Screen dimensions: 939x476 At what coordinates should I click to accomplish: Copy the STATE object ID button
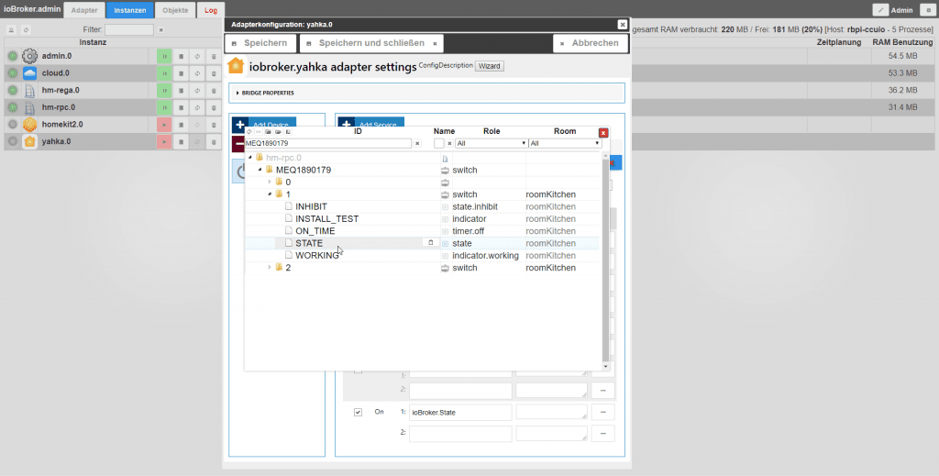(431, 243)
